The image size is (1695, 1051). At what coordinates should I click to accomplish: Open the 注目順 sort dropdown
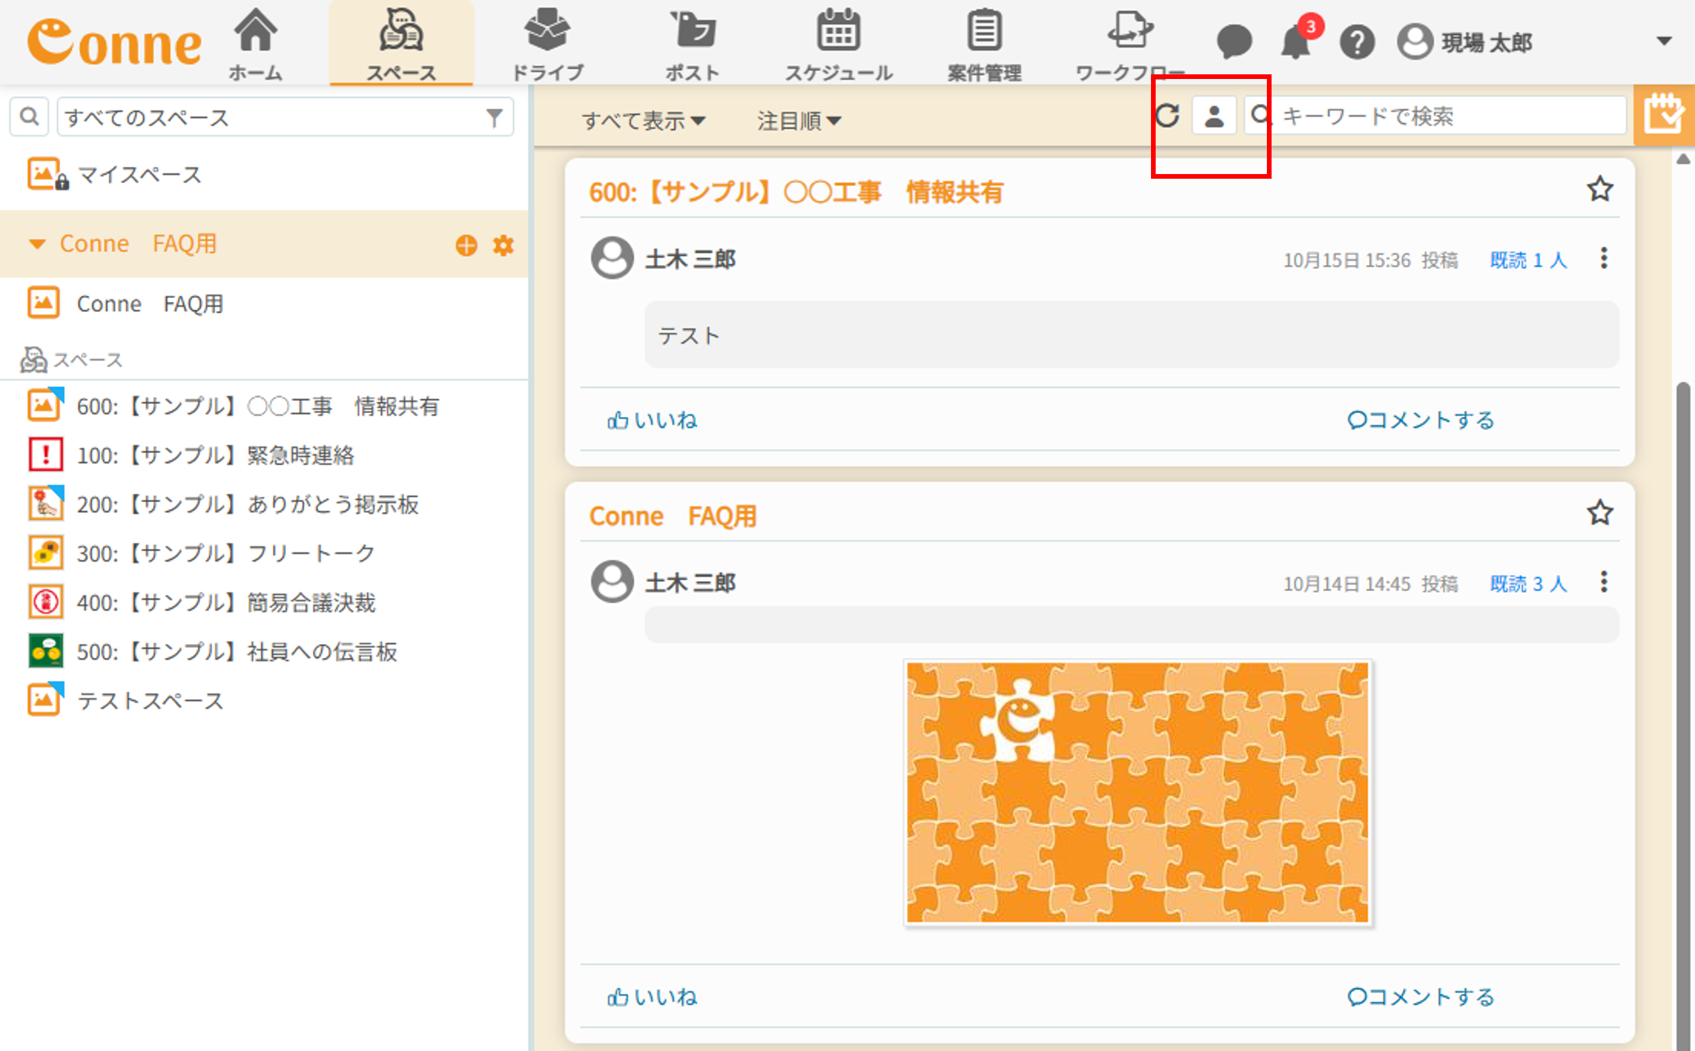tap(799, 120)
